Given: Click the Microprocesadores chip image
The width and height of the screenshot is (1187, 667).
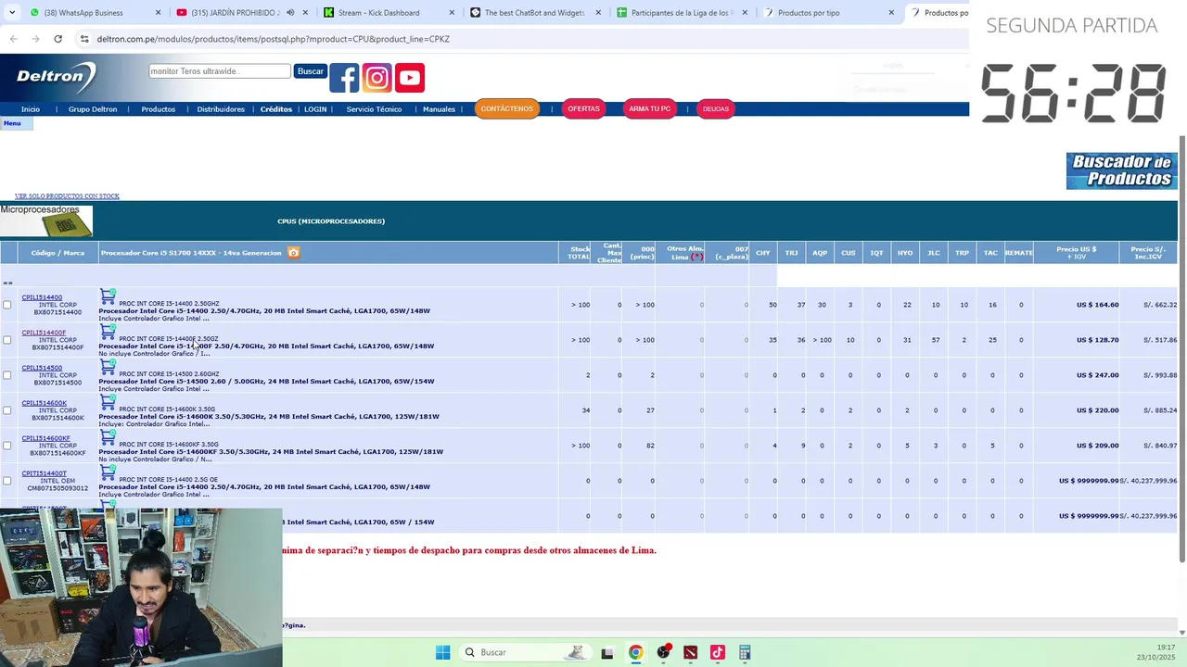Looking at the screenshot, I should (46, 220).
